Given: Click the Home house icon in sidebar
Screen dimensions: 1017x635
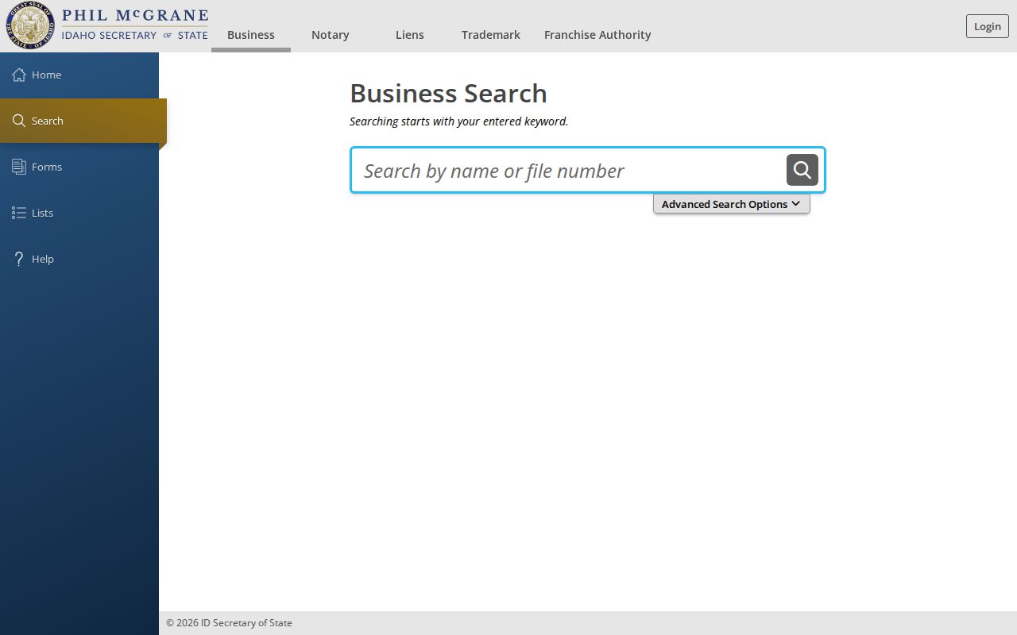Looking at the screenshot, I should point(19,75).
